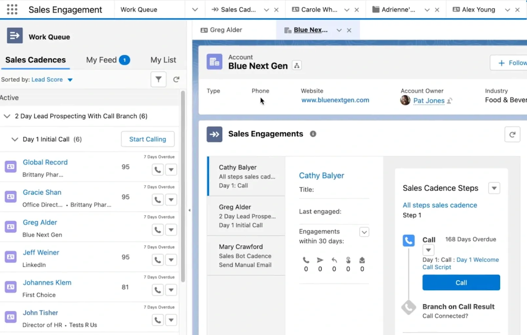
Task: Open Pat Jones account owner link
Action: tap(429, 101)
